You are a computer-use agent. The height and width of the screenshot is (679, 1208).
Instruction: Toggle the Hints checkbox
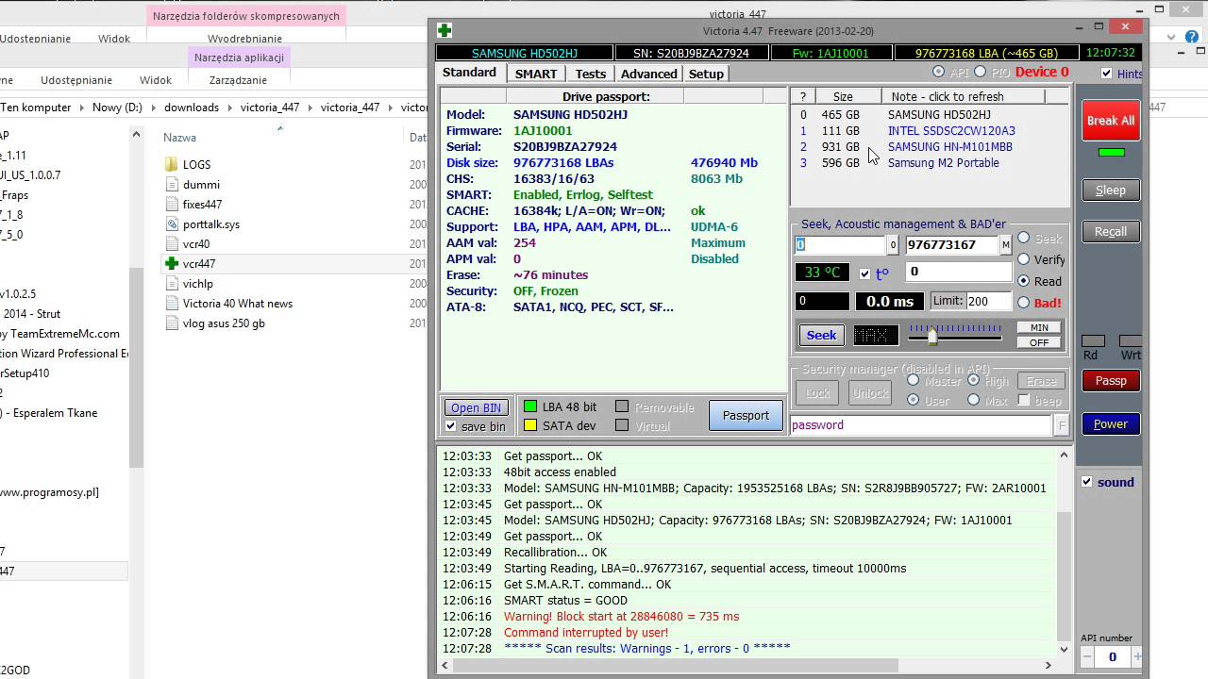[1106, 74]
